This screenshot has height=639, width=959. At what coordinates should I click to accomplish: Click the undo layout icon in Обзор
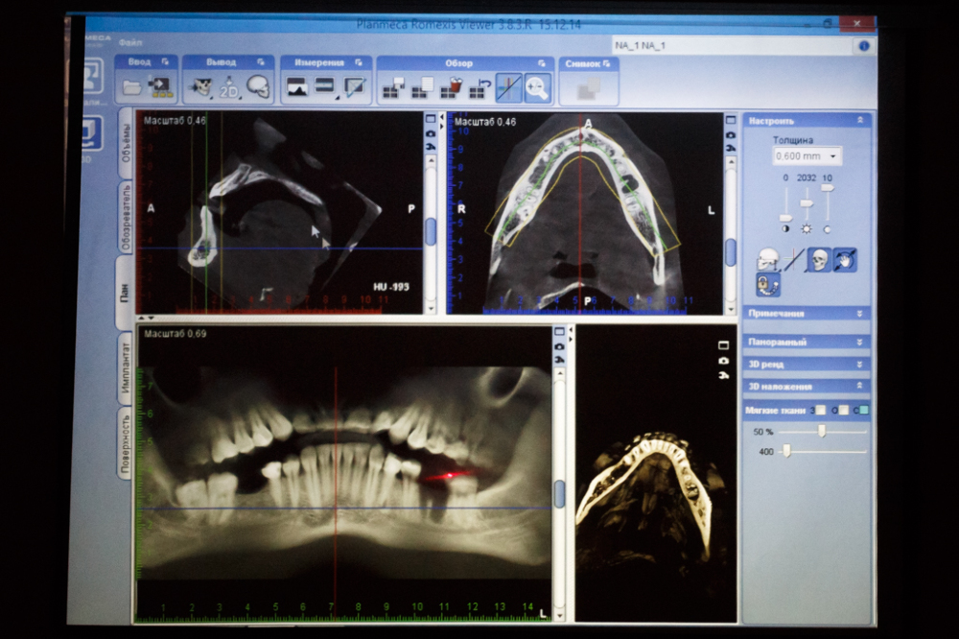click(479, 89)
